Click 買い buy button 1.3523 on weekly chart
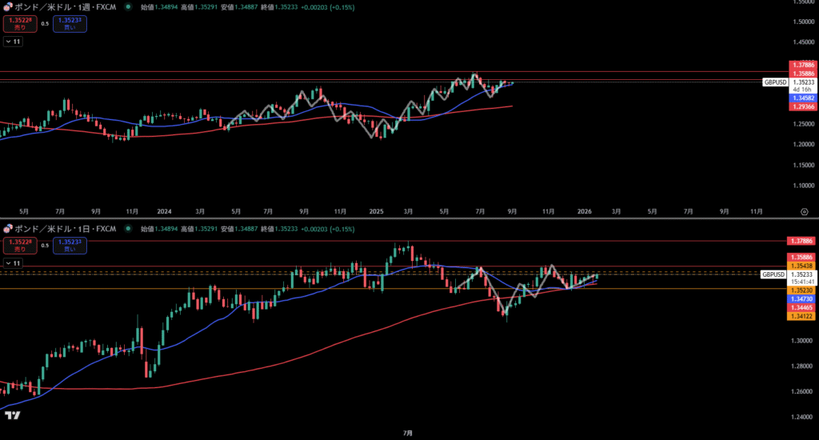 pos(70,24)
